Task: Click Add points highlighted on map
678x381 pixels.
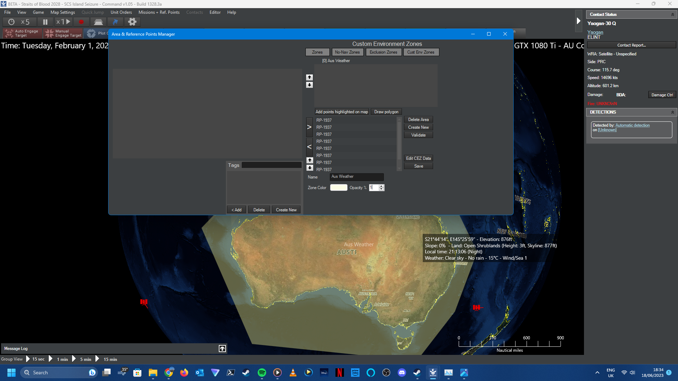Action: [342, 112]
